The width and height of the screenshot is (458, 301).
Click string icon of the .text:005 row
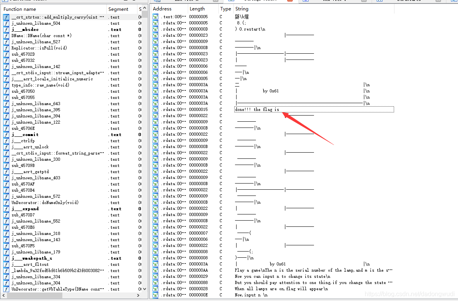pyautogui.click(x=155, y=17)
